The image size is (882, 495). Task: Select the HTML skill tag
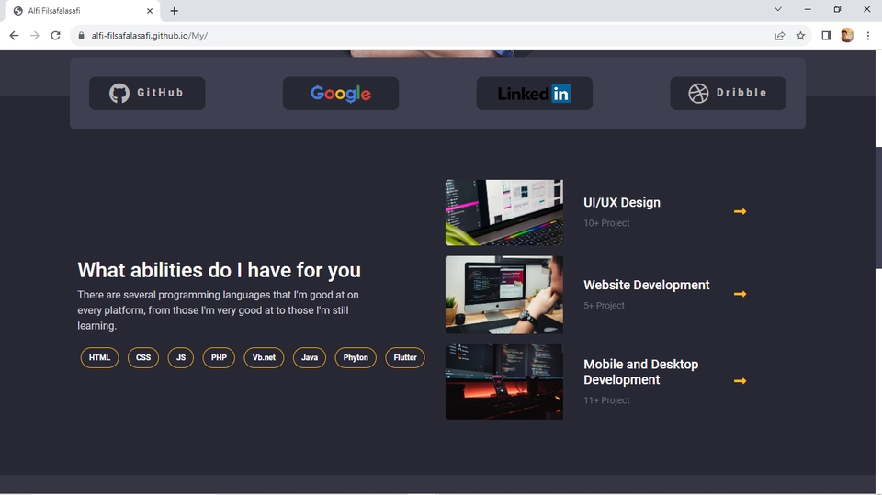pyautogui.click(x=99, y=358)
